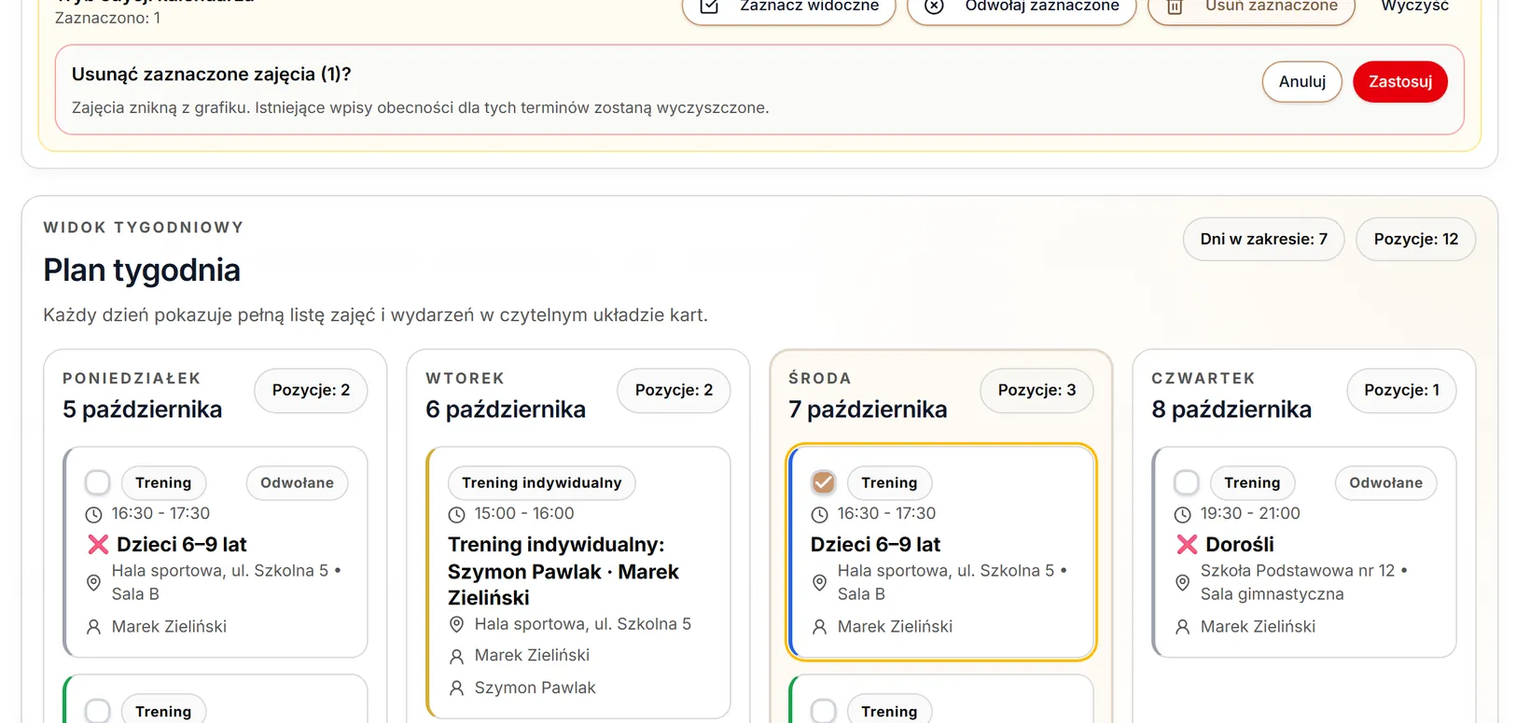The width and height of the screenshot is (1530, 723).
Task: Click the checkmark icon in Zaznacz widoczne
Action: coord(709,7)
